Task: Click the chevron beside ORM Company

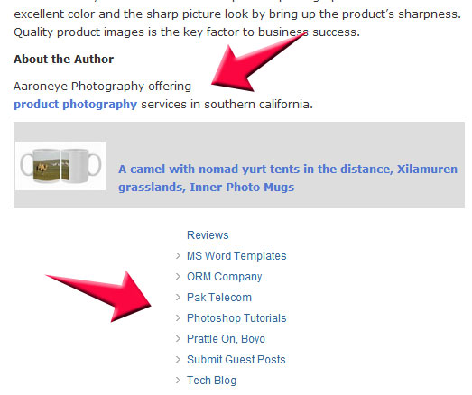Action: click(x=178, y=277)
